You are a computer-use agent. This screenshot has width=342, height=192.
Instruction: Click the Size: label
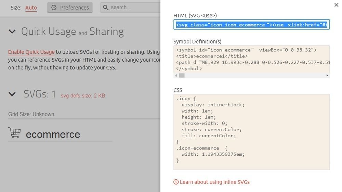pyautogui.click(x=16, y=8)
